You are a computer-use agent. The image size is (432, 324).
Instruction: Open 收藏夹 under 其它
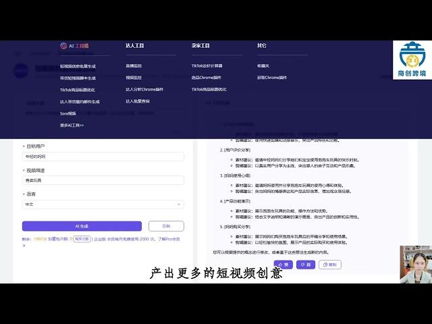point(263,66)
